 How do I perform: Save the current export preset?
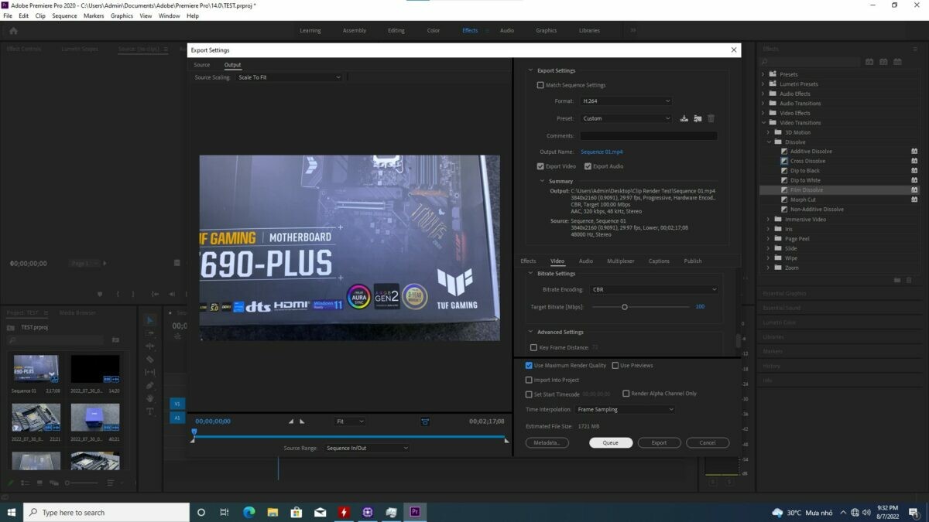[684, 118]
